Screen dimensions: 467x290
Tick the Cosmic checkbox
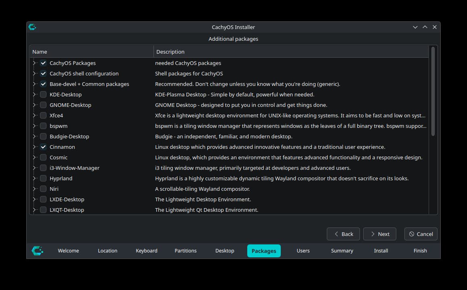coord(43,157)
